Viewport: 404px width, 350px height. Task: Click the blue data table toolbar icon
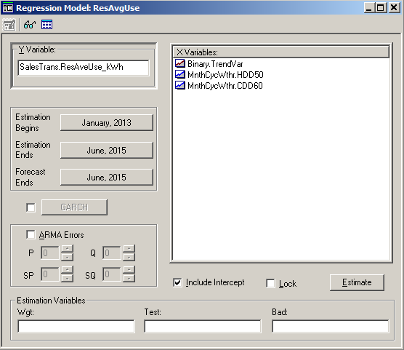47,25
